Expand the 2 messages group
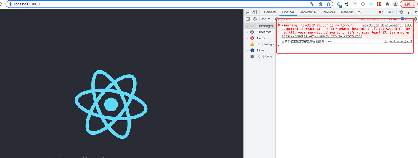Screen dimensions: 418x158 (x=247, y=26)
